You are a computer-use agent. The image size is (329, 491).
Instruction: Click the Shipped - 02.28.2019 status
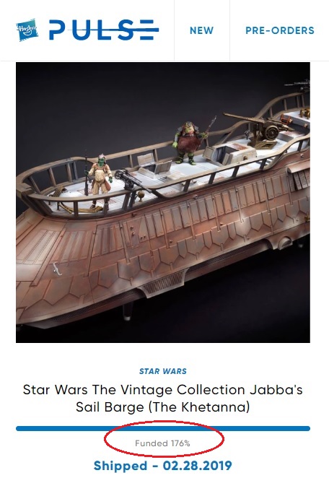[163, 466]
